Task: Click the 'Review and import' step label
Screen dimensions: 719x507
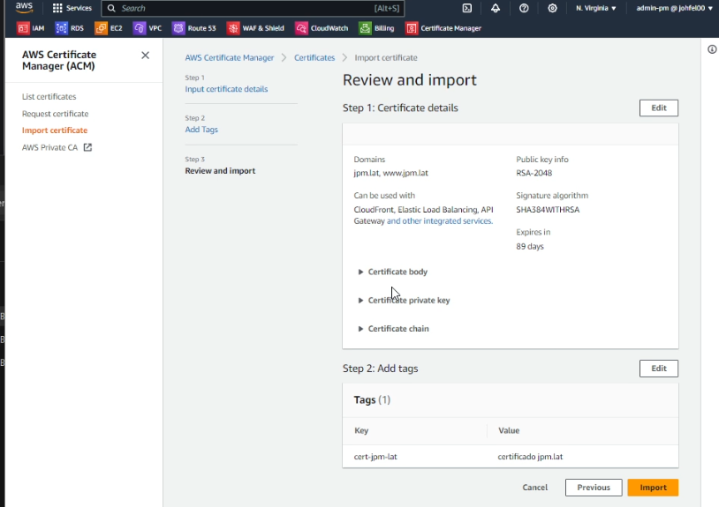Action: 220,171
